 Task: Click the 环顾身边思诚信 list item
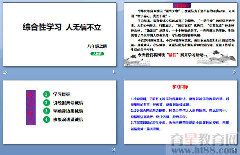tap(68, 111)
